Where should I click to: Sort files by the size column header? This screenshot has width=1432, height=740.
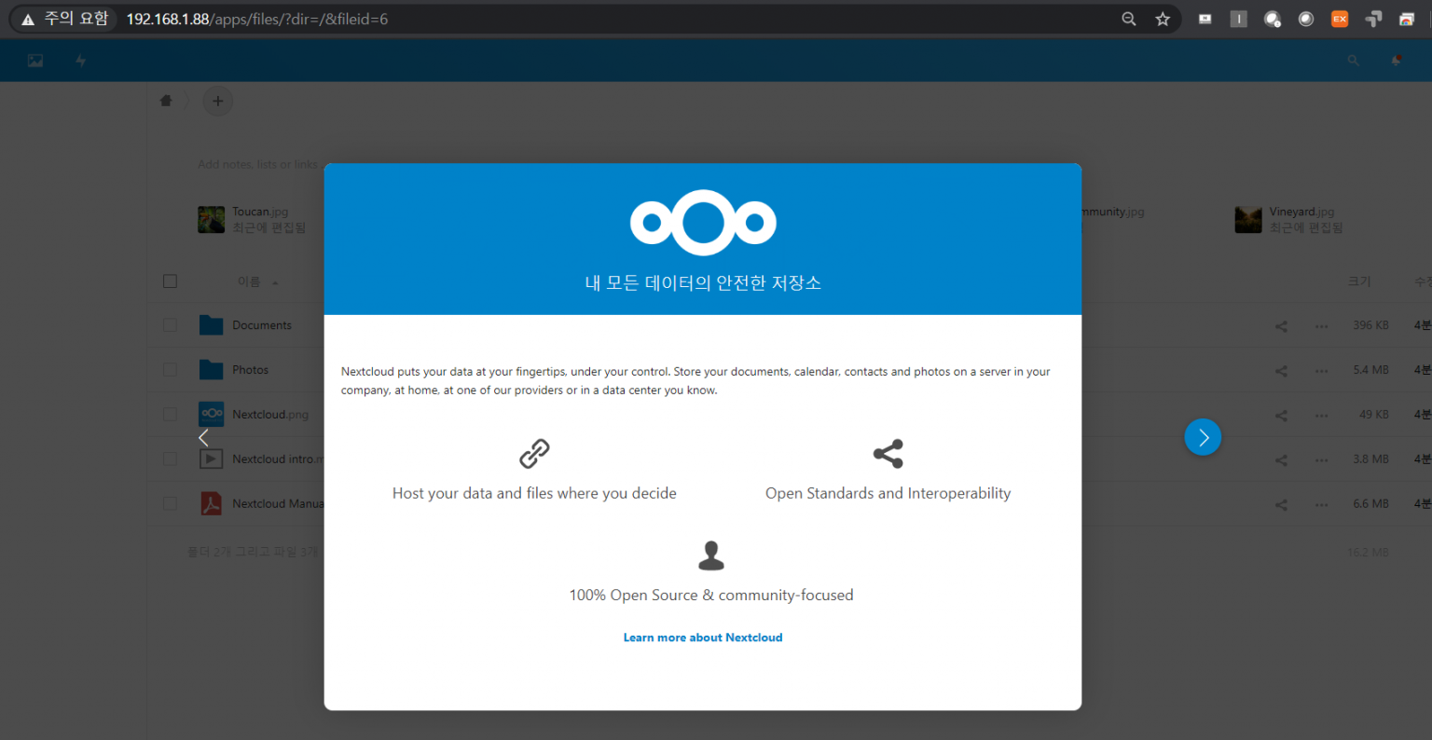pos(1359,281)
